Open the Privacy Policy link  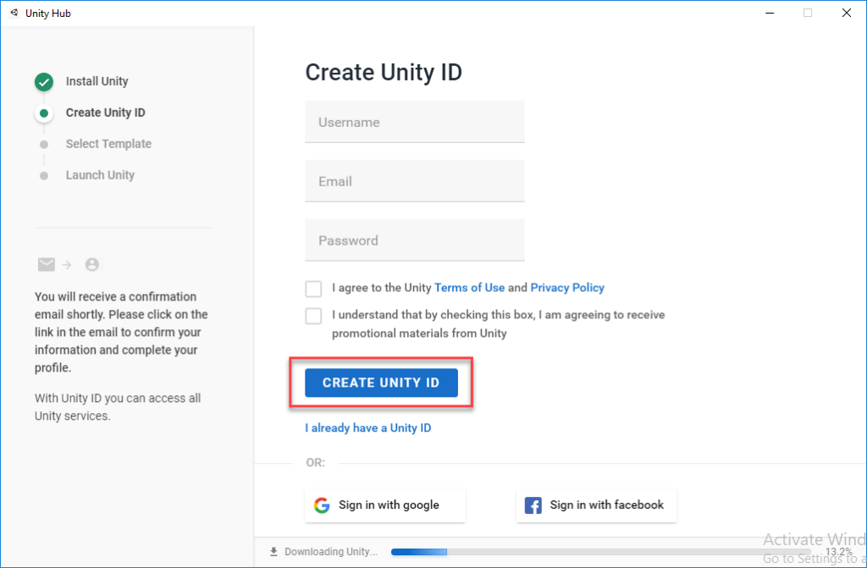coord(567,288)
